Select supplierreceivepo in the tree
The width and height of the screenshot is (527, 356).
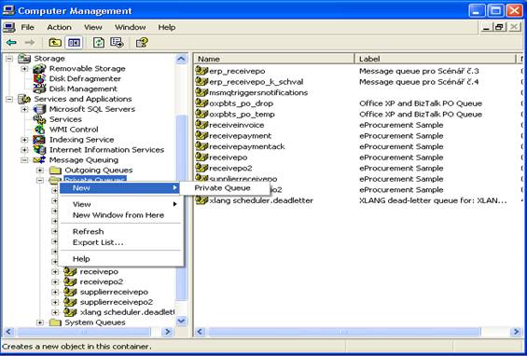pos(115,292)
